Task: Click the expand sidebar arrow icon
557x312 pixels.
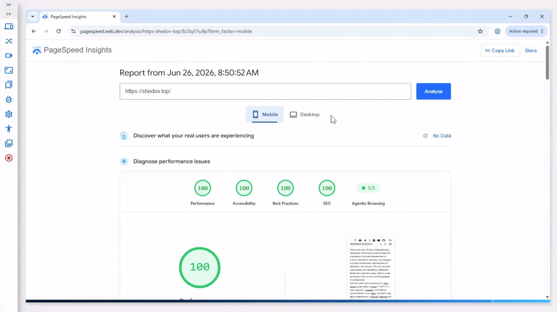Action: tap(9, 14)
